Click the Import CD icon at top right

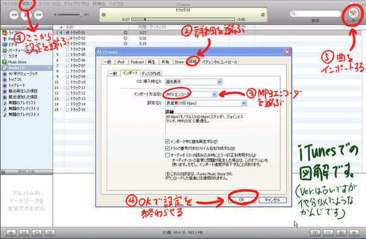pyautogui.click(x=353, y=12)
